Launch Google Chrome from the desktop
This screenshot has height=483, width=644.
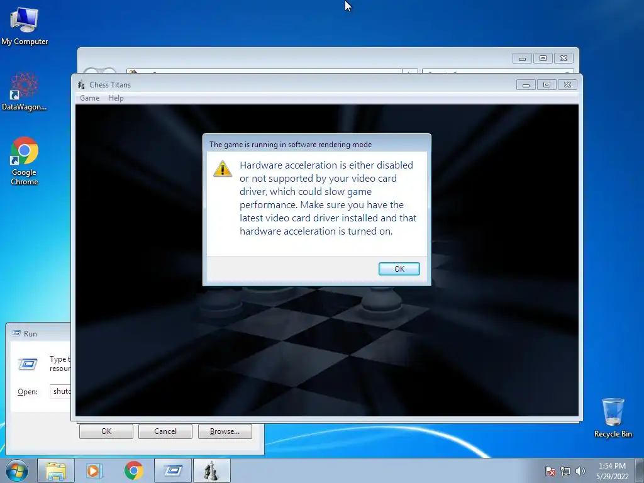(25, 161)
